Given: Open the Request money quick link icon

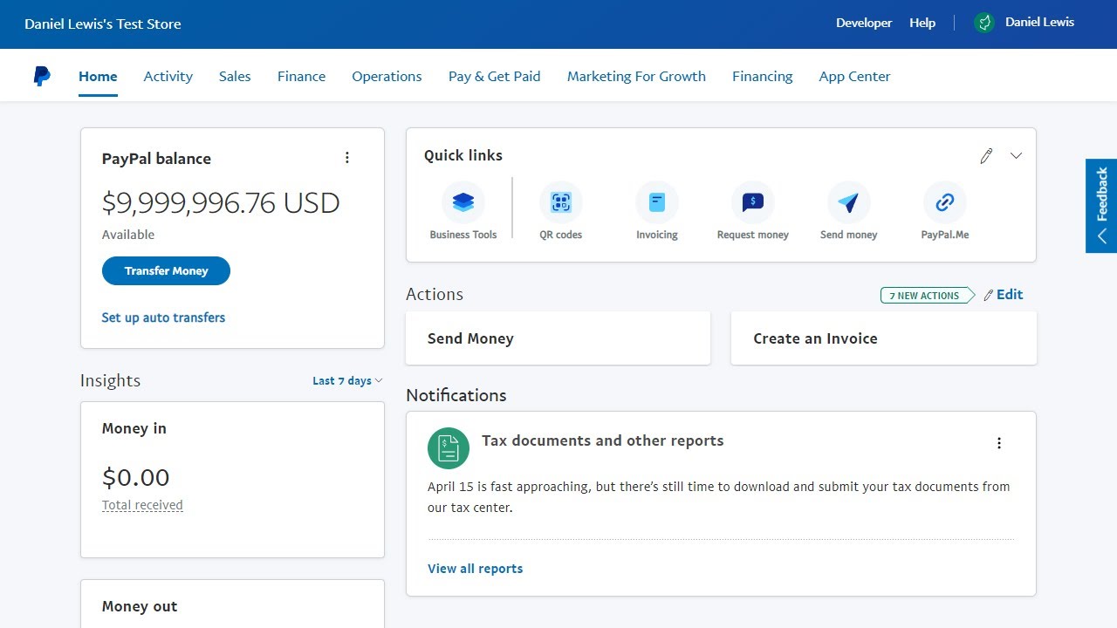Looking at the screenshot, I should (753, 202).
